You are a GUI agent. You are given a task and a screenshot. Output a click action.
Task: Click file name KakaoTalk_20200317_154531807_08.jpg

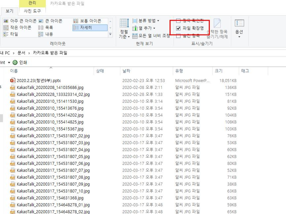point(53,177)
